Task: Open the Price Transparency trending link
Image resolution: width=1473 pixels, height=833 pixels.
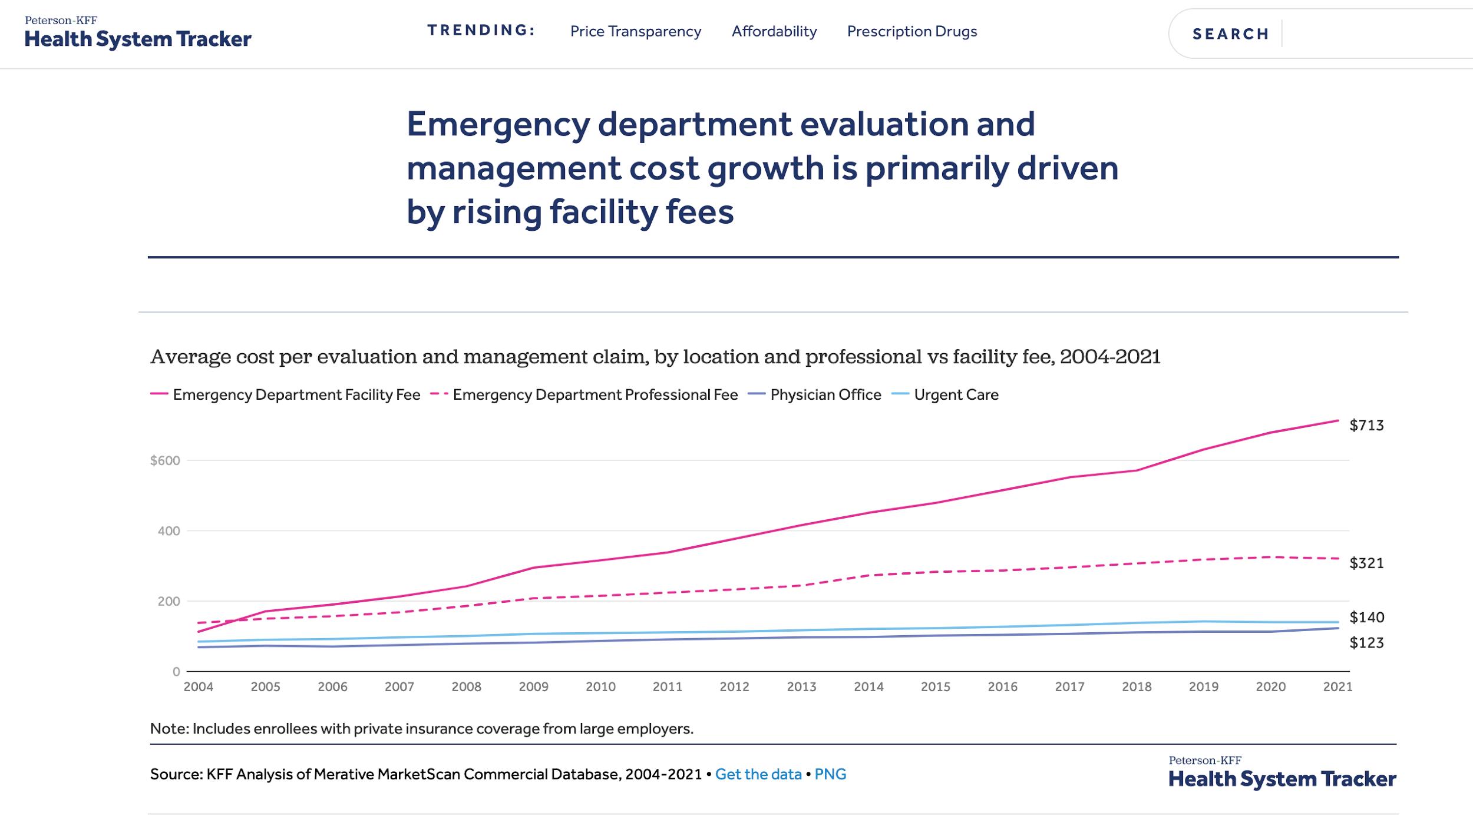Action: (x=635, y=31)
